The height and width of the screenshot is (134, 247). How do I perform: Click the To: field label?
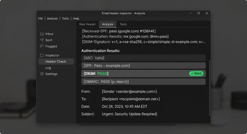[x=84, y=99]
